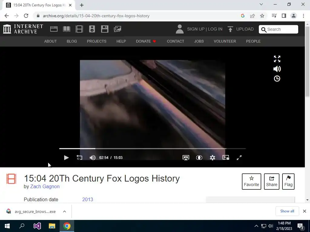Open the JOBS menu item
Screen dimensions: 310x232
pos(199,41)
